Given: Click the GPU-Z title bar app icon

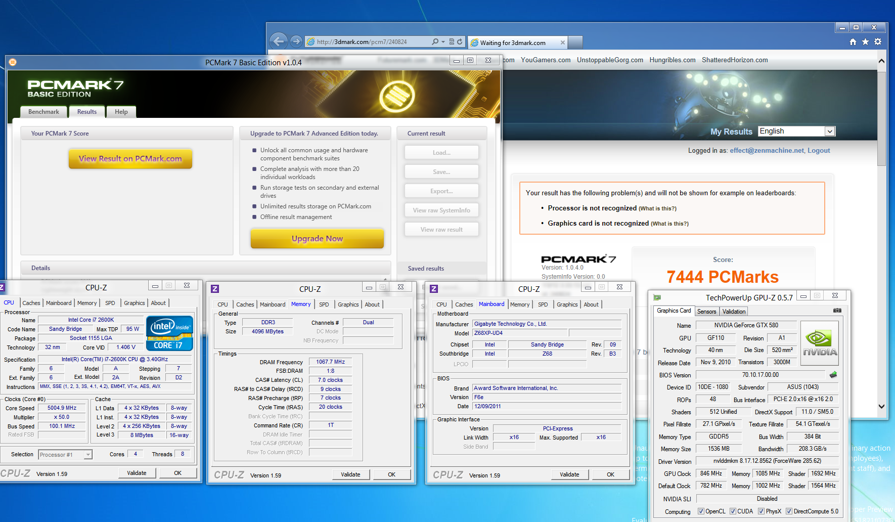Looking at the screenshot, I should click(x=657, y=297).
